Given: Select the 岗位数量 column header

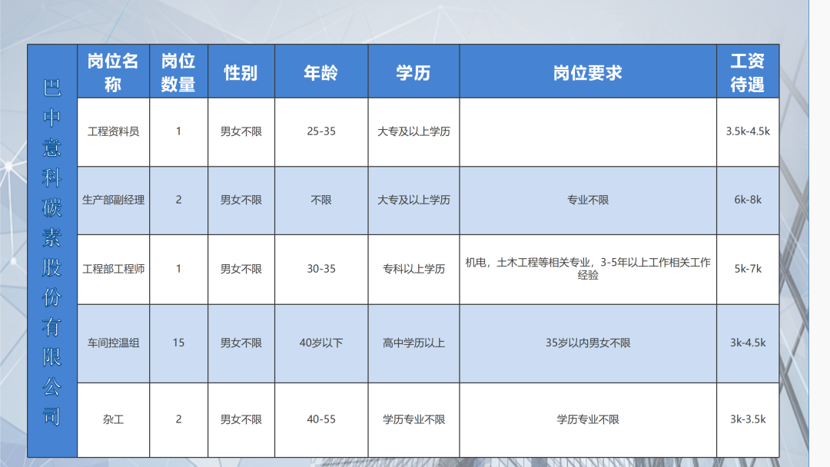Looking at the screenshot, I should [x=178, y=72].
